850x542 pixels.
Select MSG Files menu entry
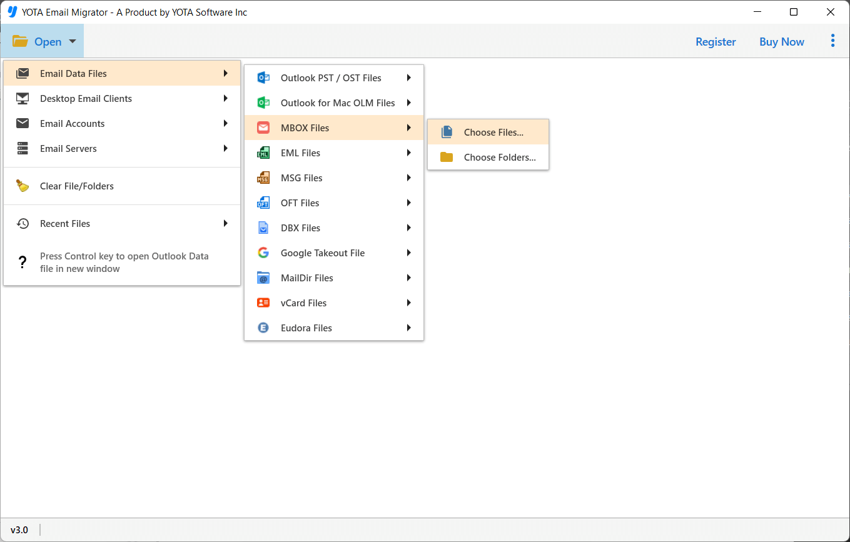click(334, 178)
